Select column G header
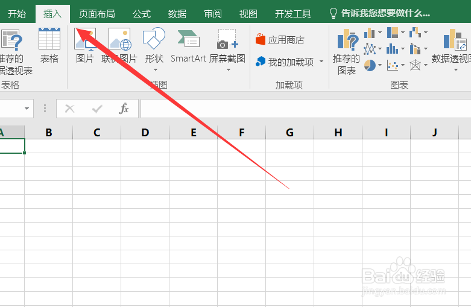 coord(290,133)
